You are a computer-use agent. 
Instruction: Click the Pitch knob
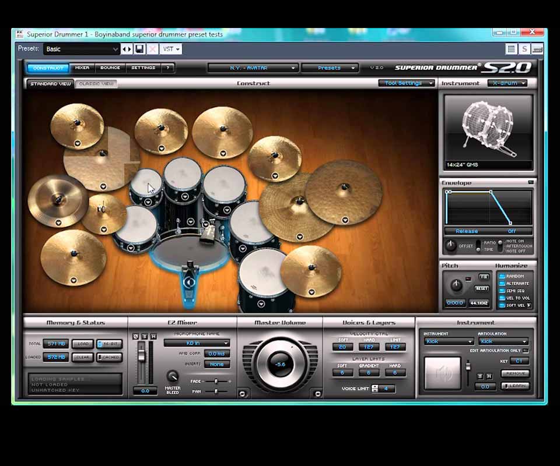coord(456,285)
